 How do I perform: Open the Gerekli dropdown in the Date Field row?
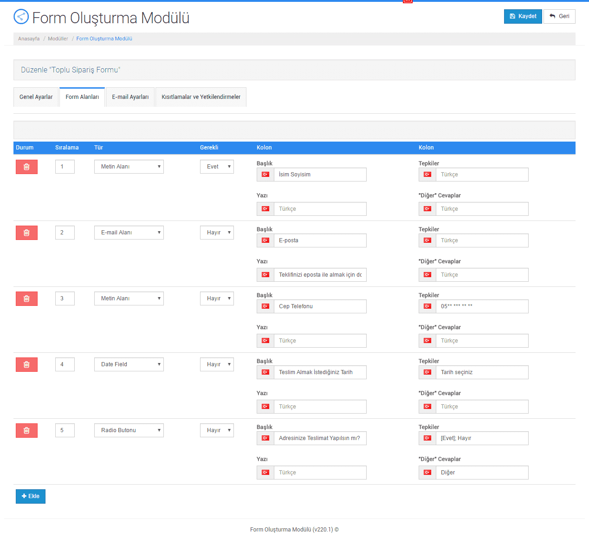click(x=217, y=364)
